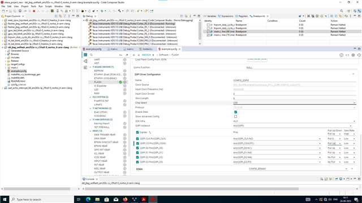
Task: Show generated files code icon
Action: (x=347, y=55)
